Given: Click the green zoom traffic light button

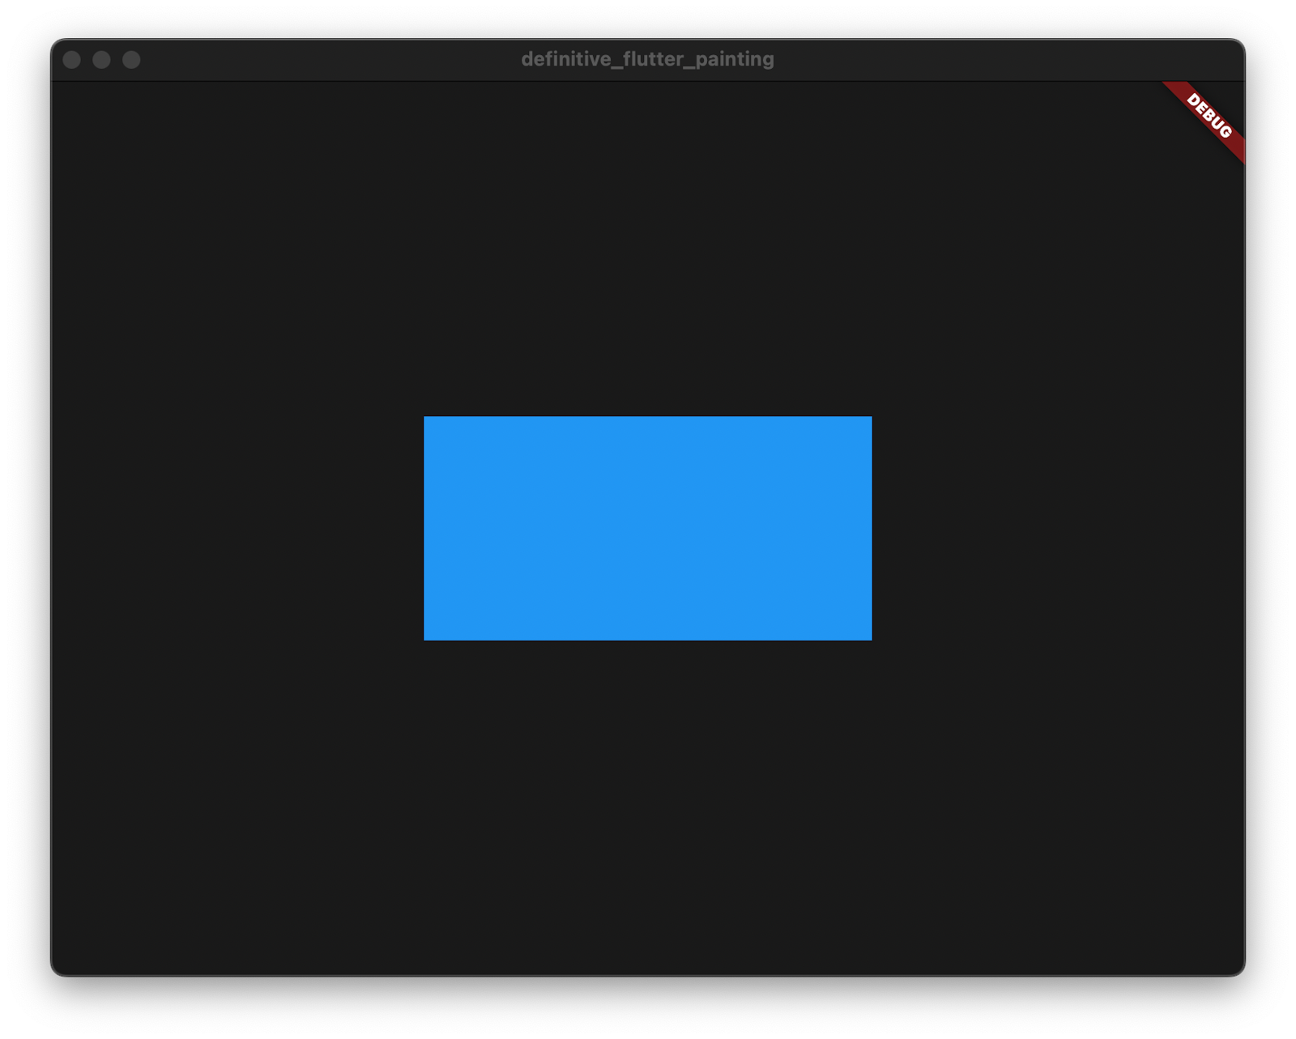Looking at the screenshot, I should coord(130,57).
